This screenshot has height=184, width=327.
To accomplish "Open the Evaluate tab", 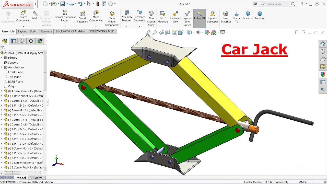I will point(47,31).
